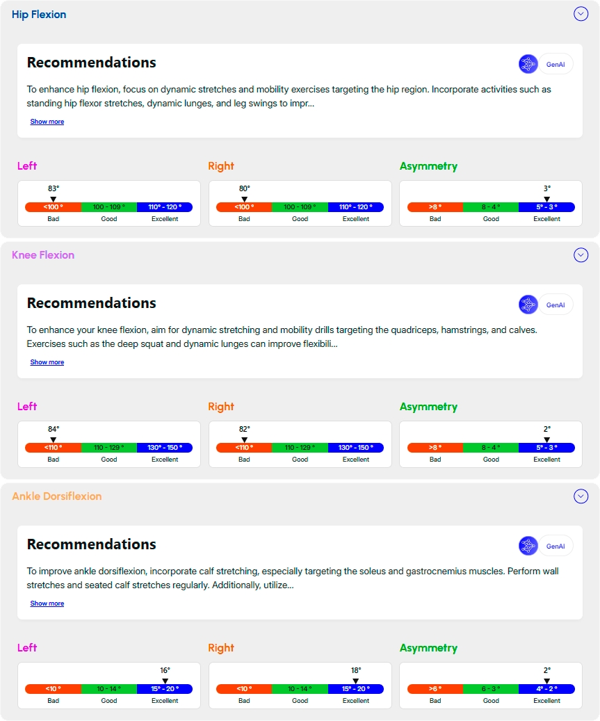Image resolution: width=600 pixels, height=721 pixels.
Task: Click the green 110 - 129° band in Knee Flexion Left
Action: [109, 448]
